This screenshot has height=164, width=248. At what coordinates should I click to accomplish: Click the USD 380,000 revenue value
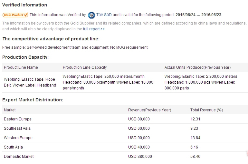click(x=140, y=157)
